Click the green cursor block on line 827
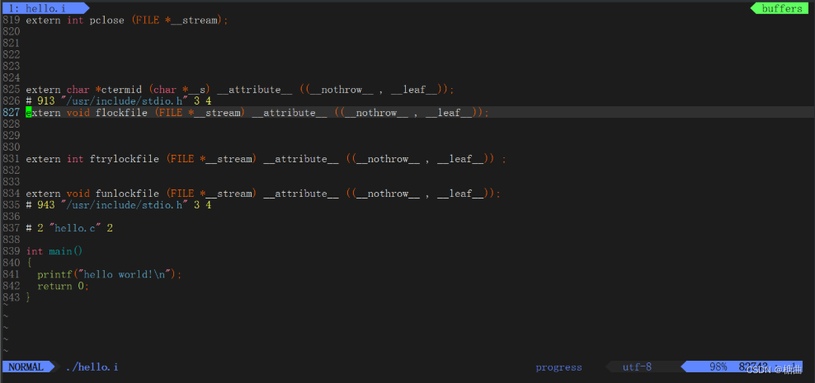 [x=29, y=113]
